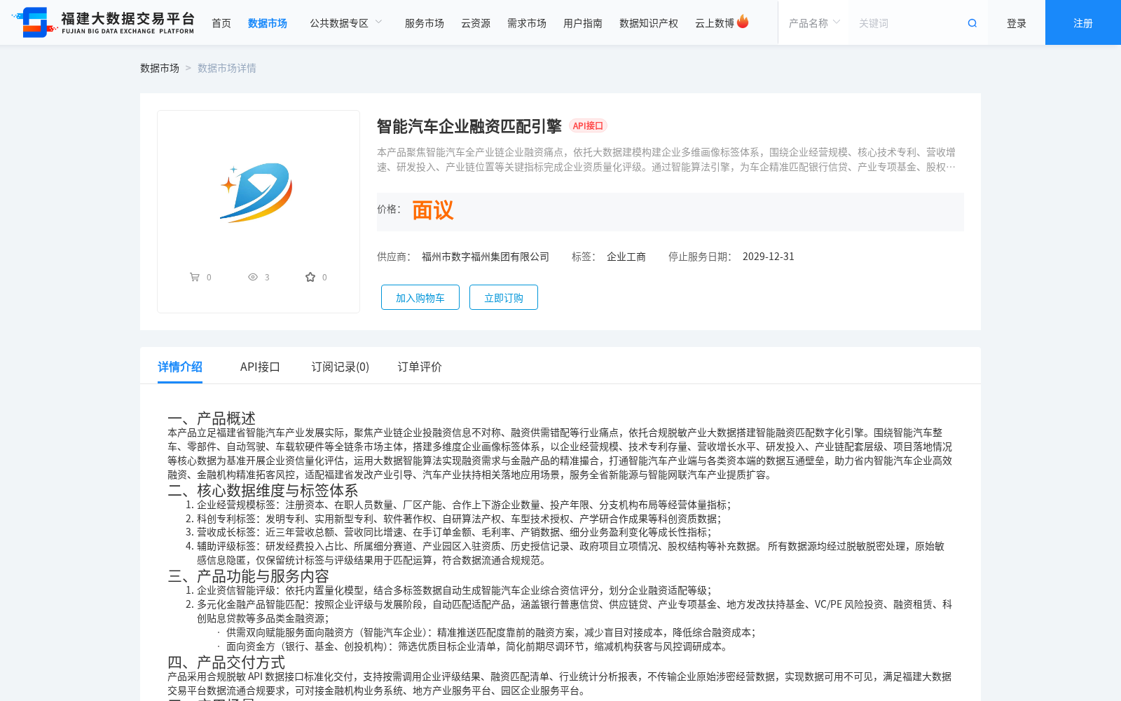
Task: Click the truncated product summary paragraph
Action: click(x=666, y=160)
